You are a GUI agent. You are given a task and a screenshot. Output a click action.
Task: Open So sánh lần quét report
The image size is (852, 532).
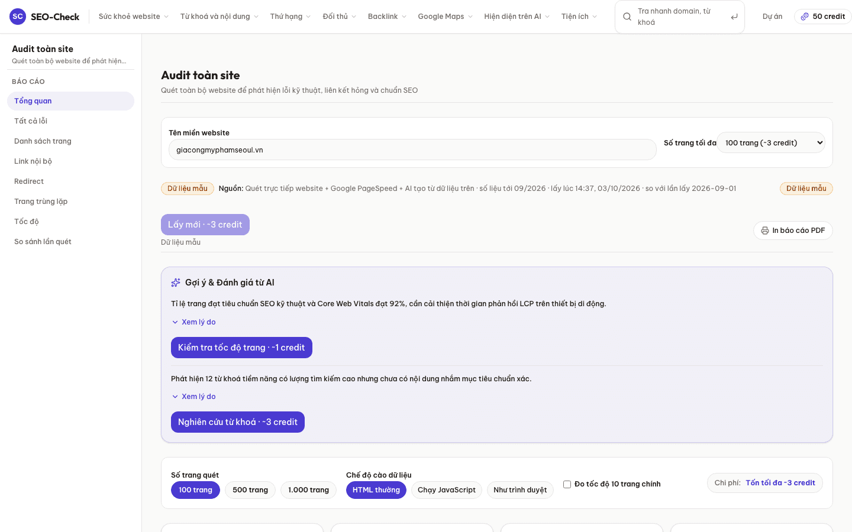(x=70, y=242)
